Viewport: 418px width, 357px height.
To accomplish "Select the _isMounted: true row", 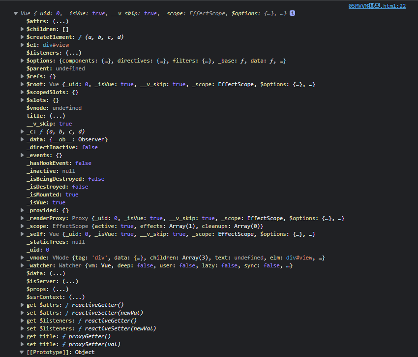I will (53, 195).
